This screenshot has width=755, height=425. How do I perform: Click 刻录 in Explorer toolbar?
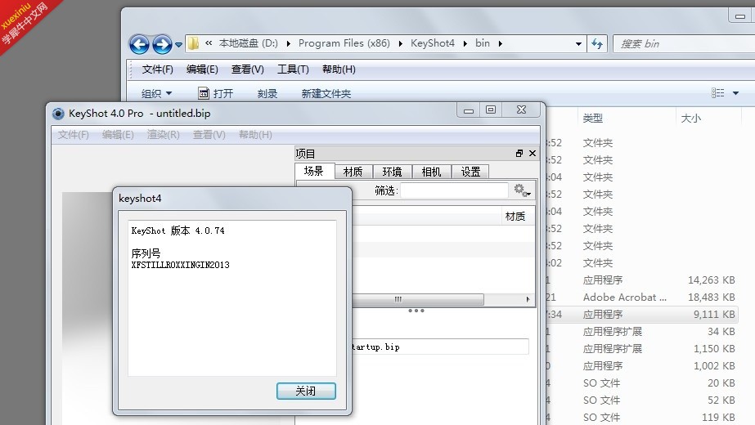267,93
